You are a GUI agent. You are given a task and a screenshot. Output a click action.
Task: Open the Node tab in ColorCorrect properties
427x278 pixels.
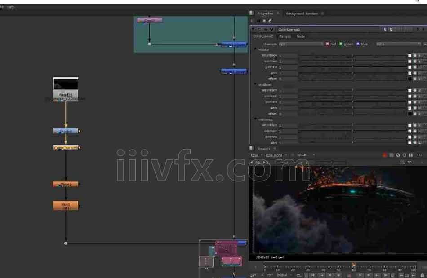click(301, 36)
